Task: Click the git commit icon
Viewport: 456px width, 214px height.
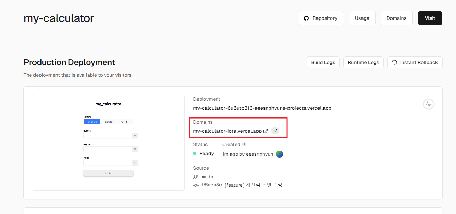Action: (196, 185)
